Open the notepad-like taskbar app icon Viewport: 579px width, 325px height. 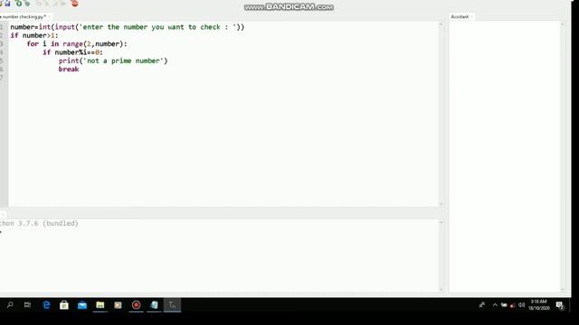tap(154, 305)
